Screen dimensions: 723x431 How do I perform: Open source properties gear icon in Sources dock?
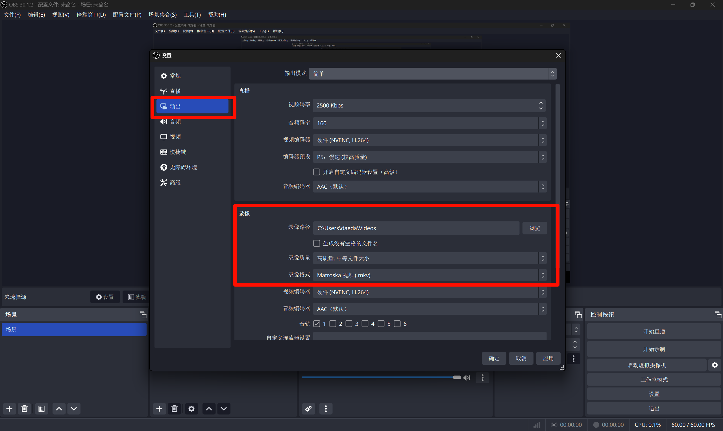pos(191,409)
